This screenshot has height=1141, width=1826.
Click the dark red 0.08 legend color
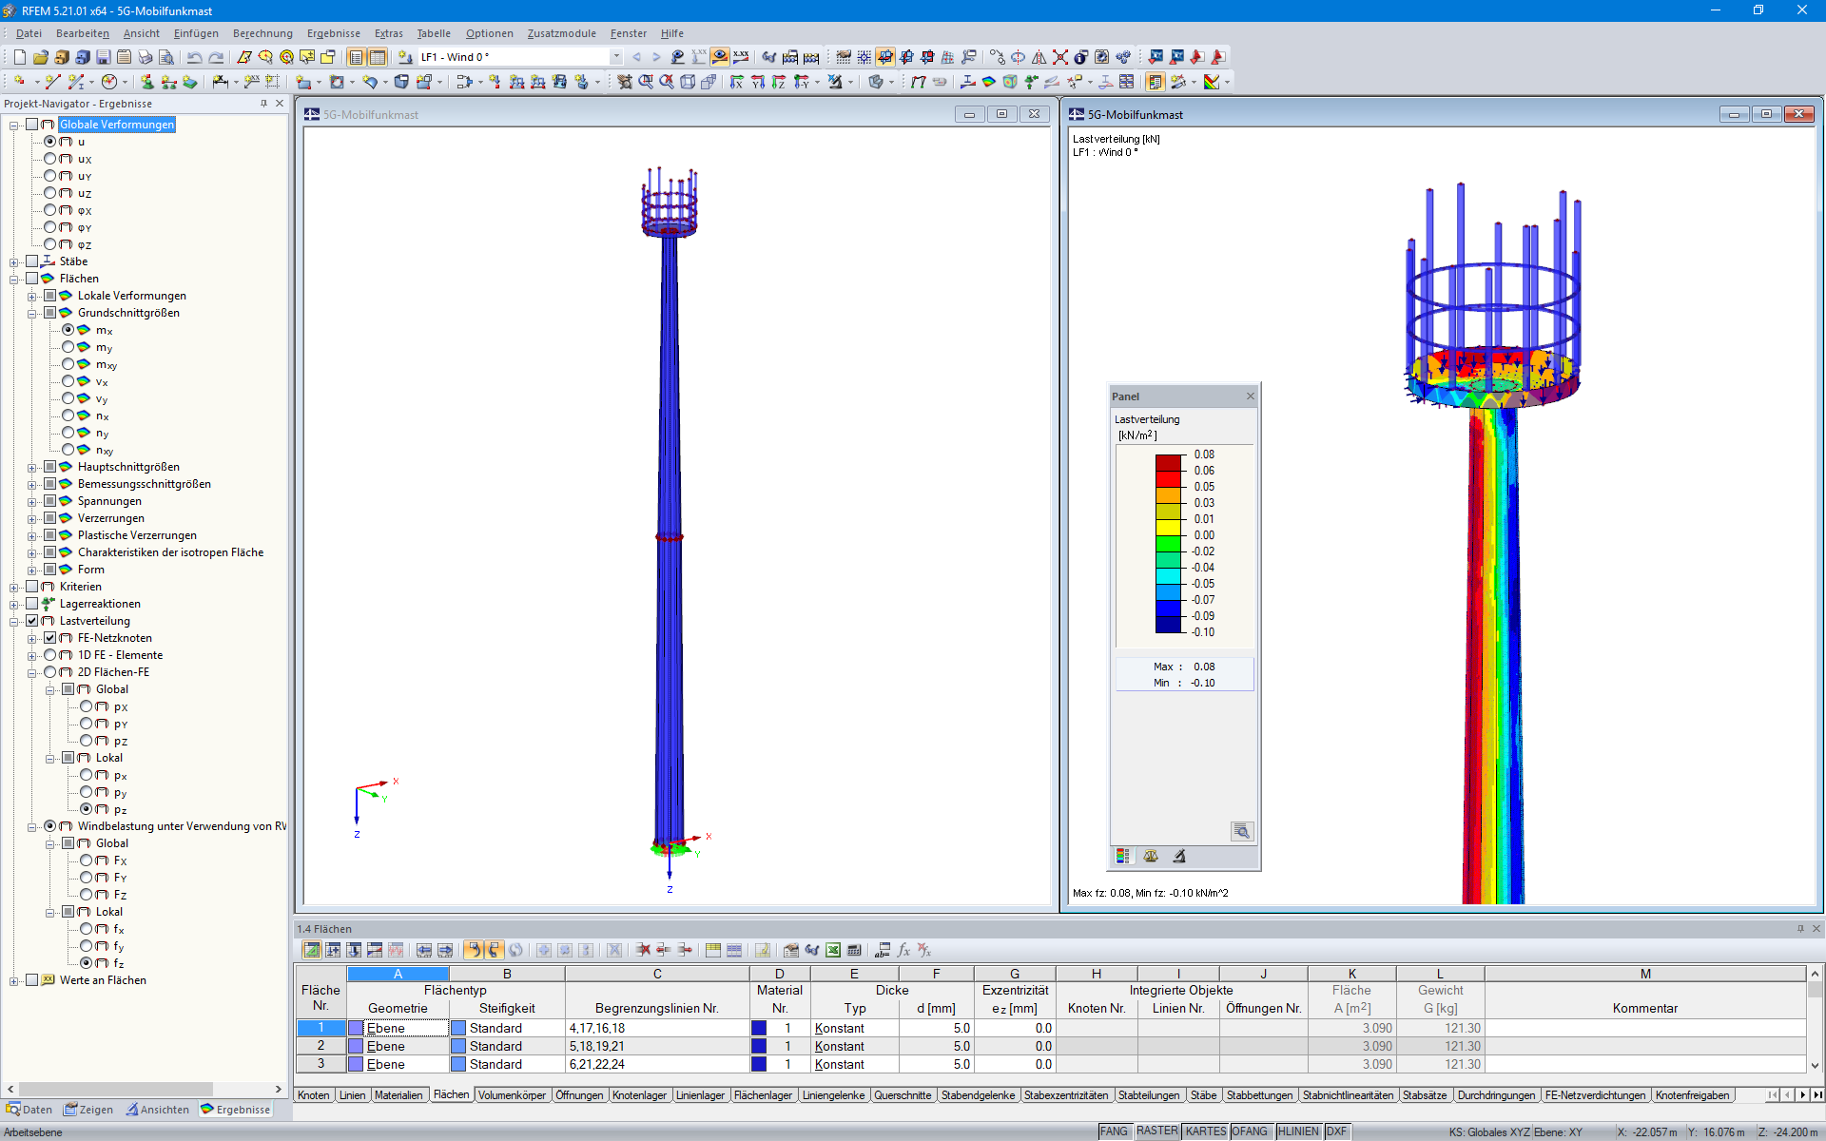click(1168, 463)
